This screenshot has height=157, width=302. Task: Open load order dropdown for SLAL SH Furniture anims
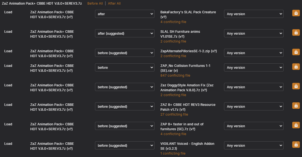pyautogui.click(x=124, y=33)
